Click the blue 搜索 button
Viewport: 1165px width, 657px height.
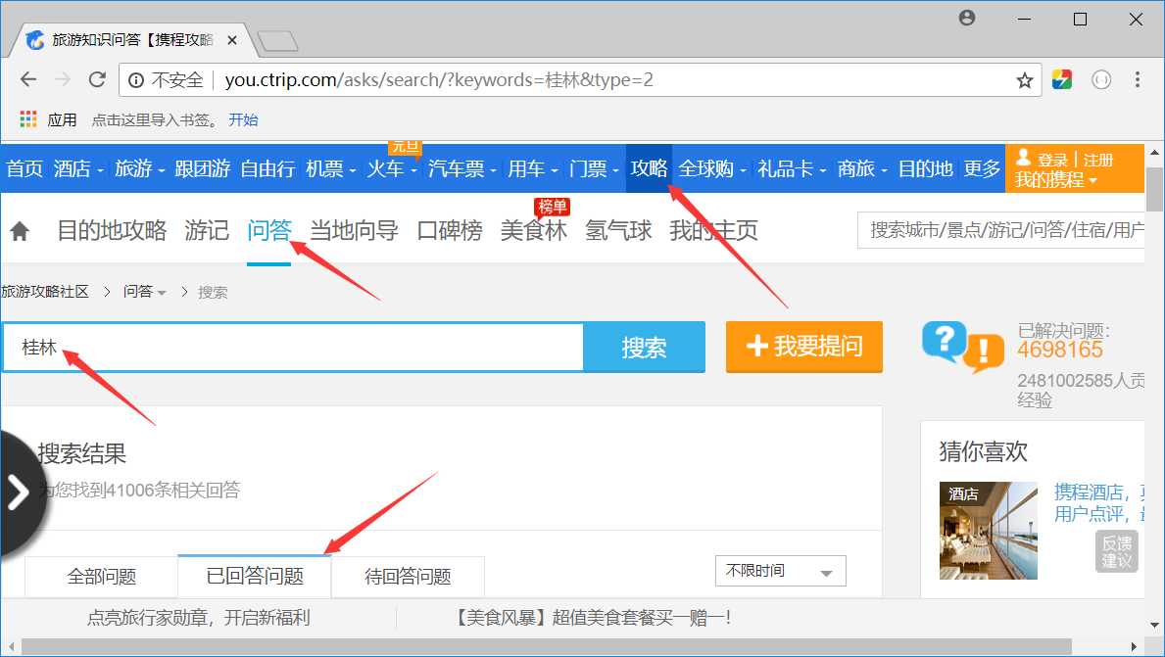click(644, 347)
